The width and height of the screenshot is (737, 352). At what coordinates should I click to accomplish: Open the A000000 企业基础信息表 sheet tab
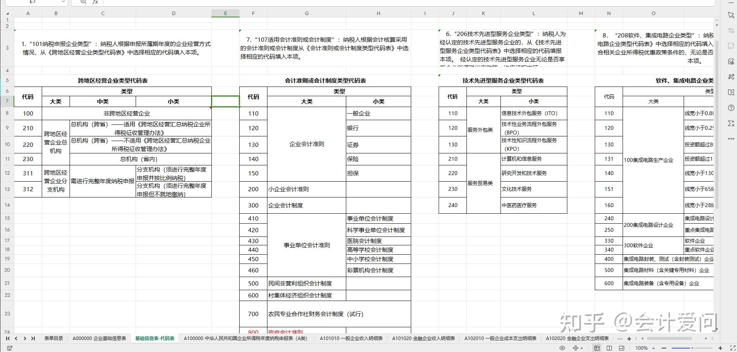click(99, 338)
